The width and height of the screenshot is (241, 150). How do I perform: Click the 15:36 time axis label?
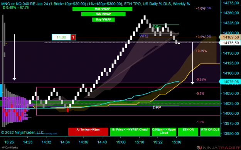(177, 142)
